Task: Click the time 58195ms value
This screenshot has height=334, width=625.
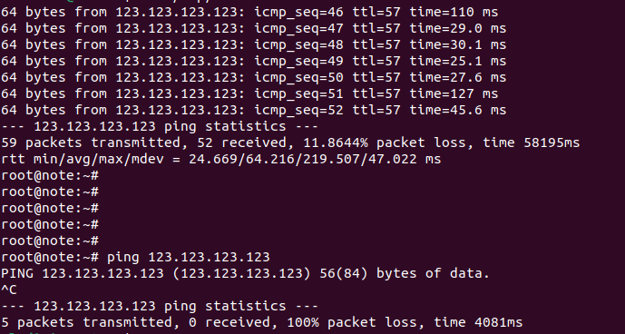Action: 532,142
